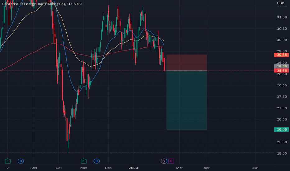Click the Sep label on time axis
Viewport: 290px width, 171px height.
point(34,168)
